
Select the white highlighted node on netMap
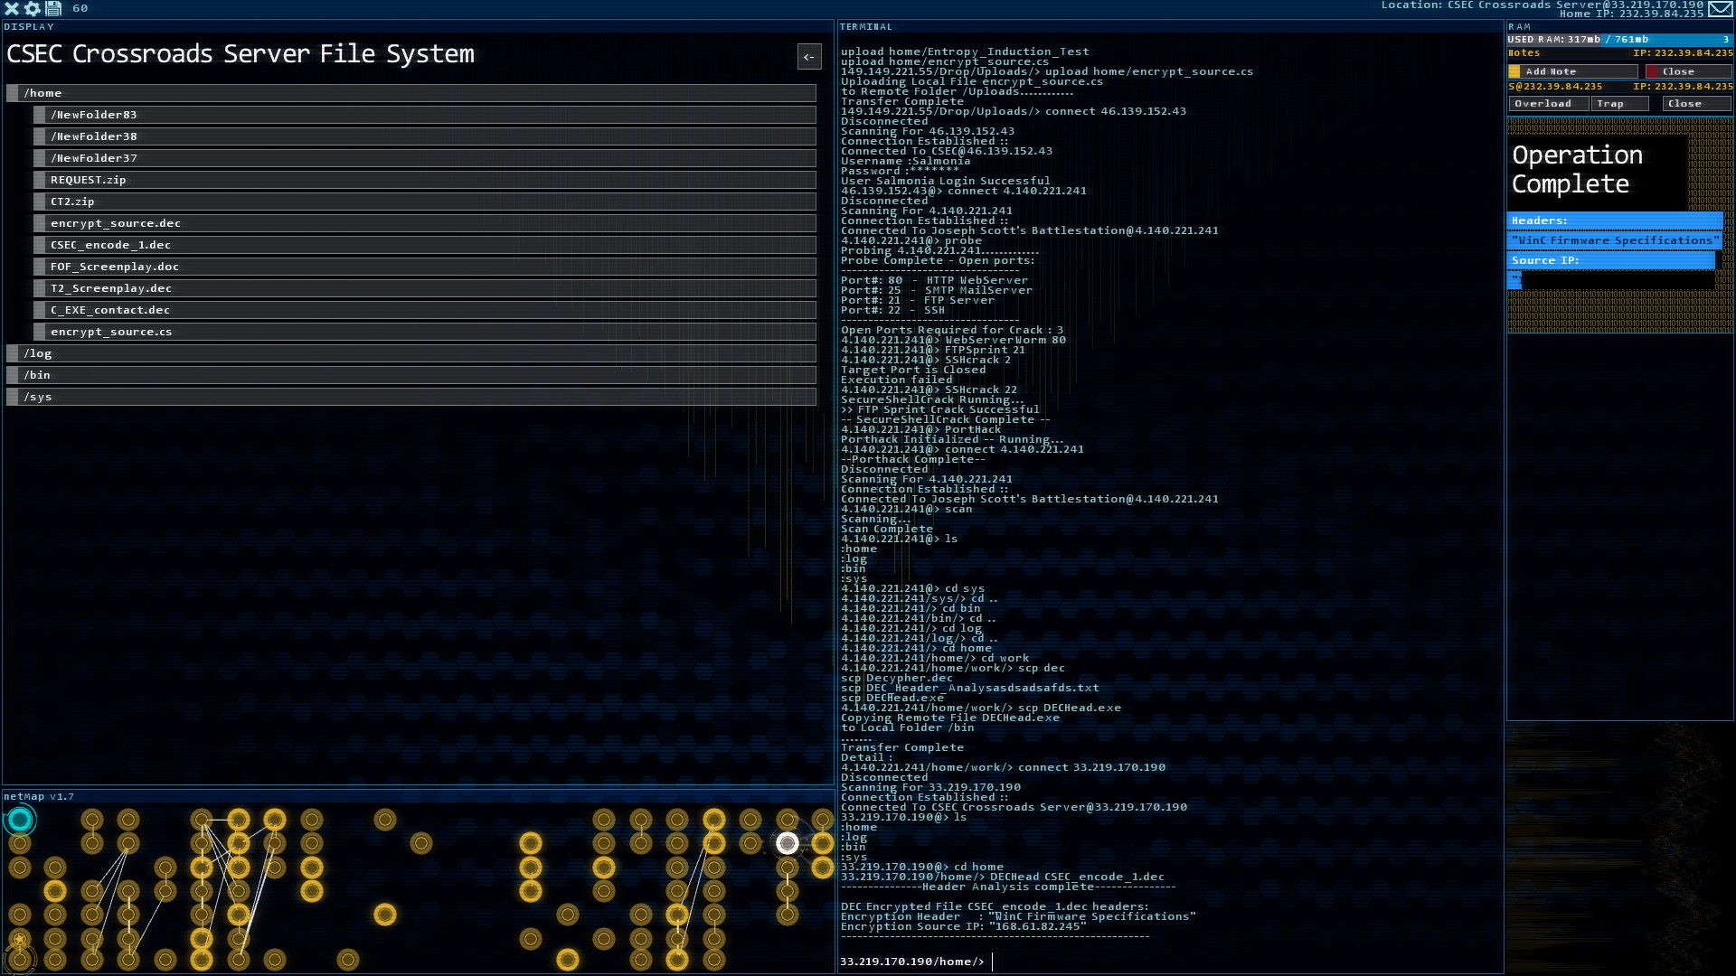(x=788, y=843)
